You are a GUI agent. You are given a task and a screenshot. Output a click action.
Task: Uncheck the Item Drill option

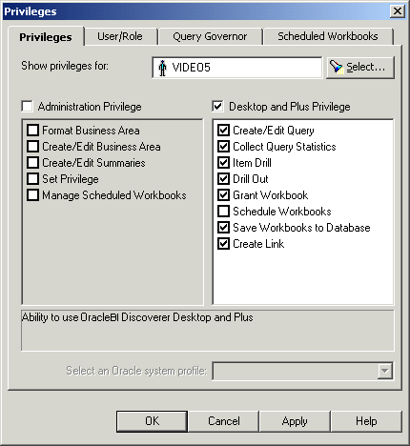point(223,163)
